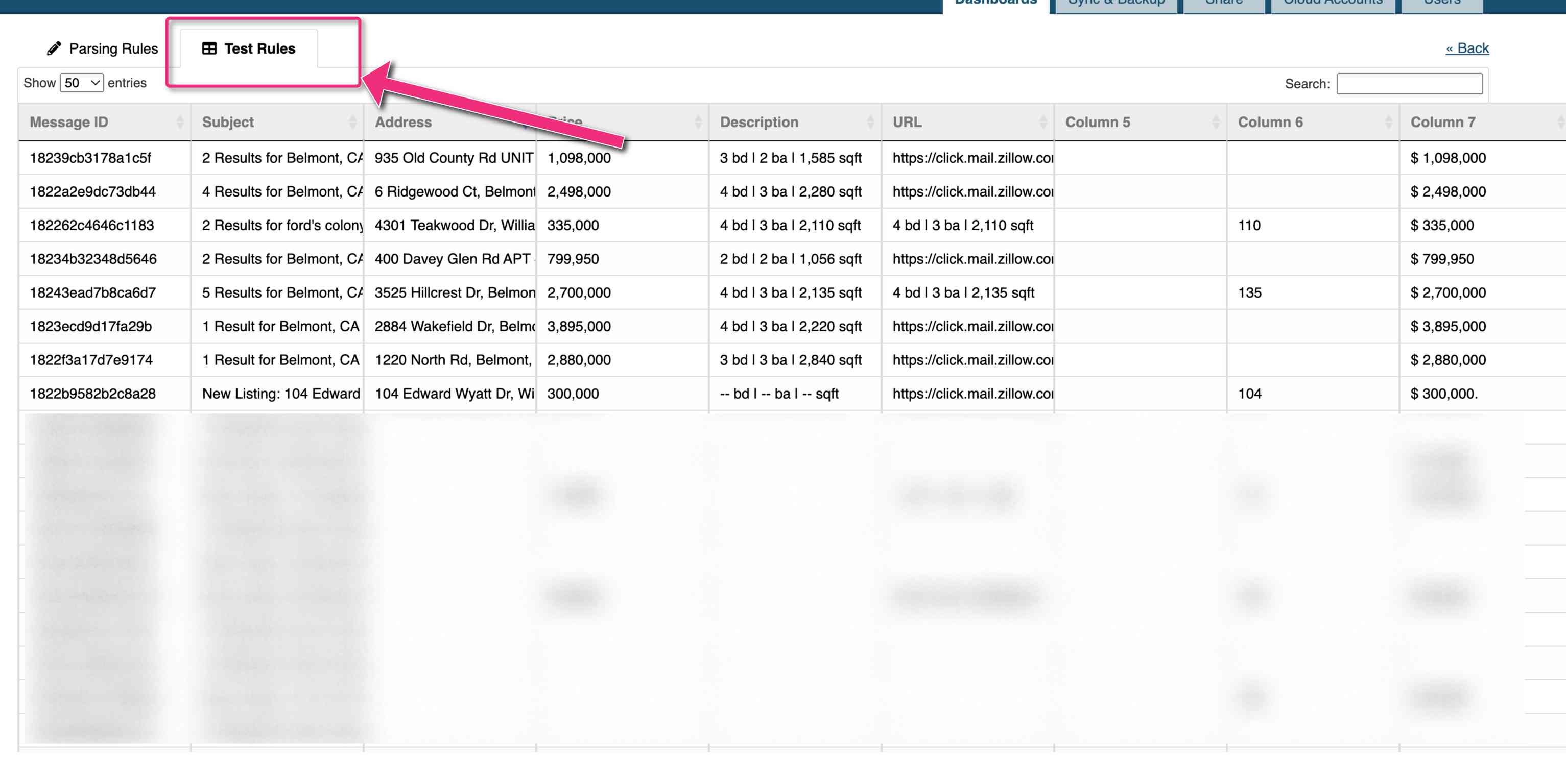Click price cell 3,895,000
Screen dimensions: 1566x758
[x=579, y=327]
